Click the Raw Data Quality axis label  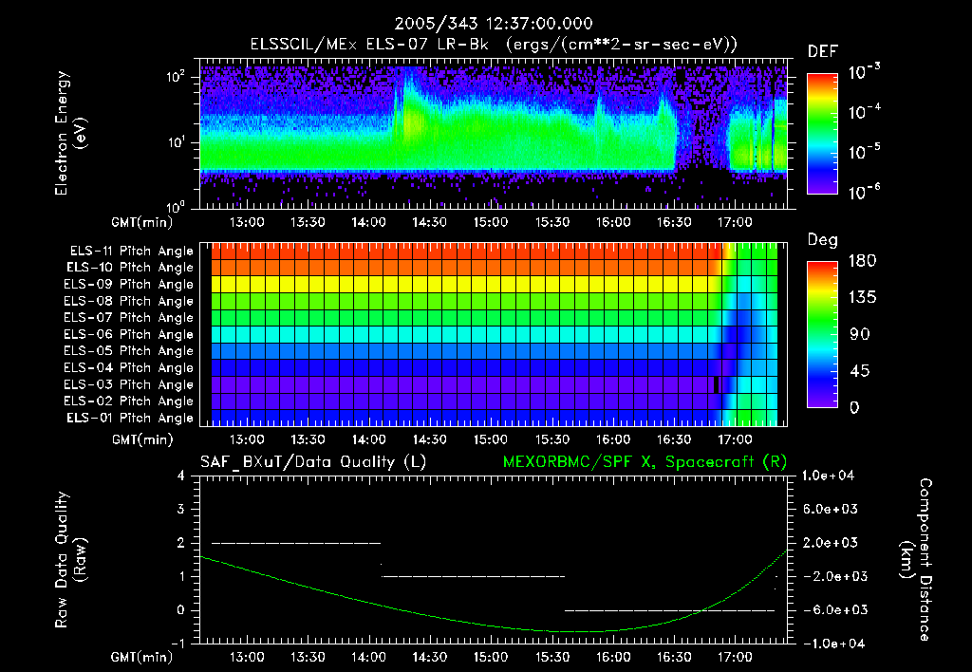[70, 560]
